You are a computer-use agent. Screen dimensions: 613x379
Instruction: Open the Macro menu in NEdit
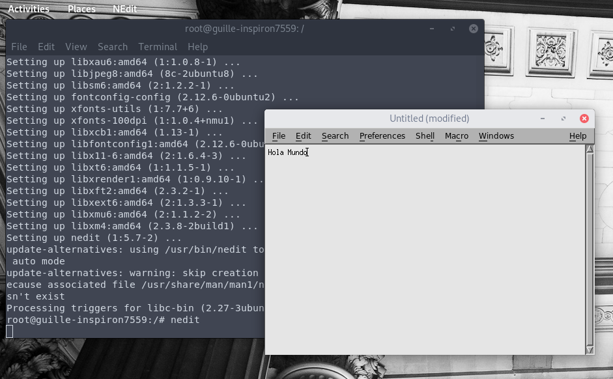(x=457, y=136)
